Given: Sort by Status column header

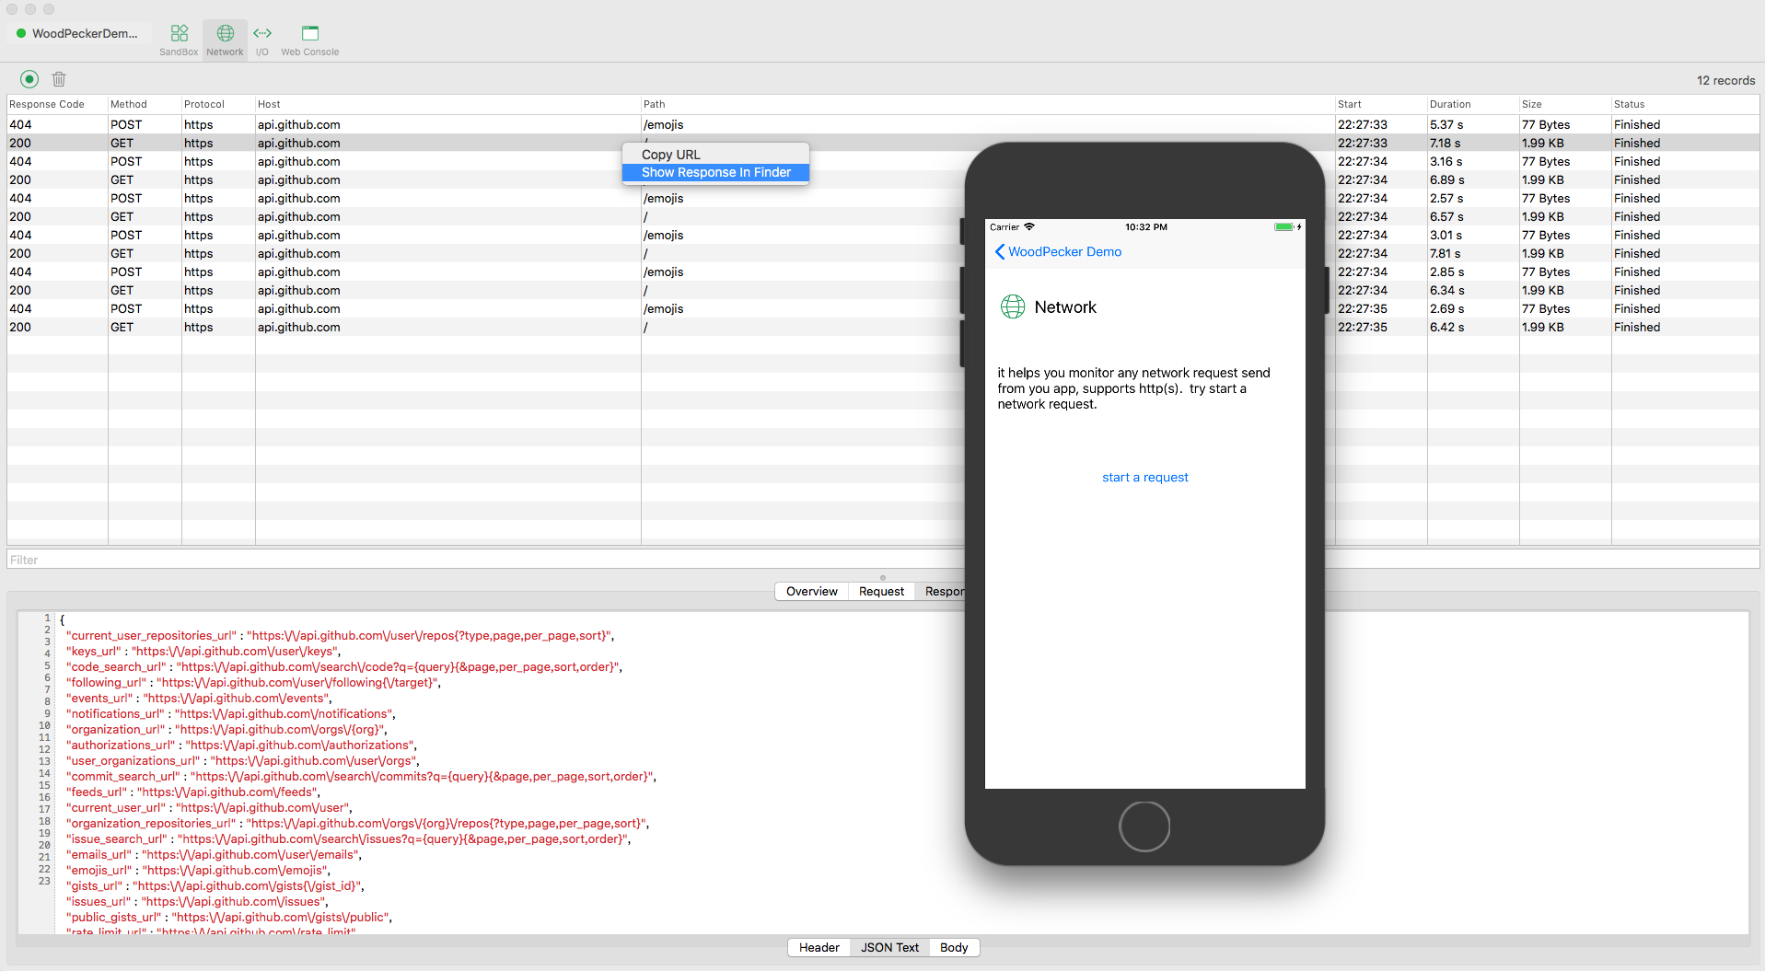Looking at the screenshot, I should point(1685,104).
